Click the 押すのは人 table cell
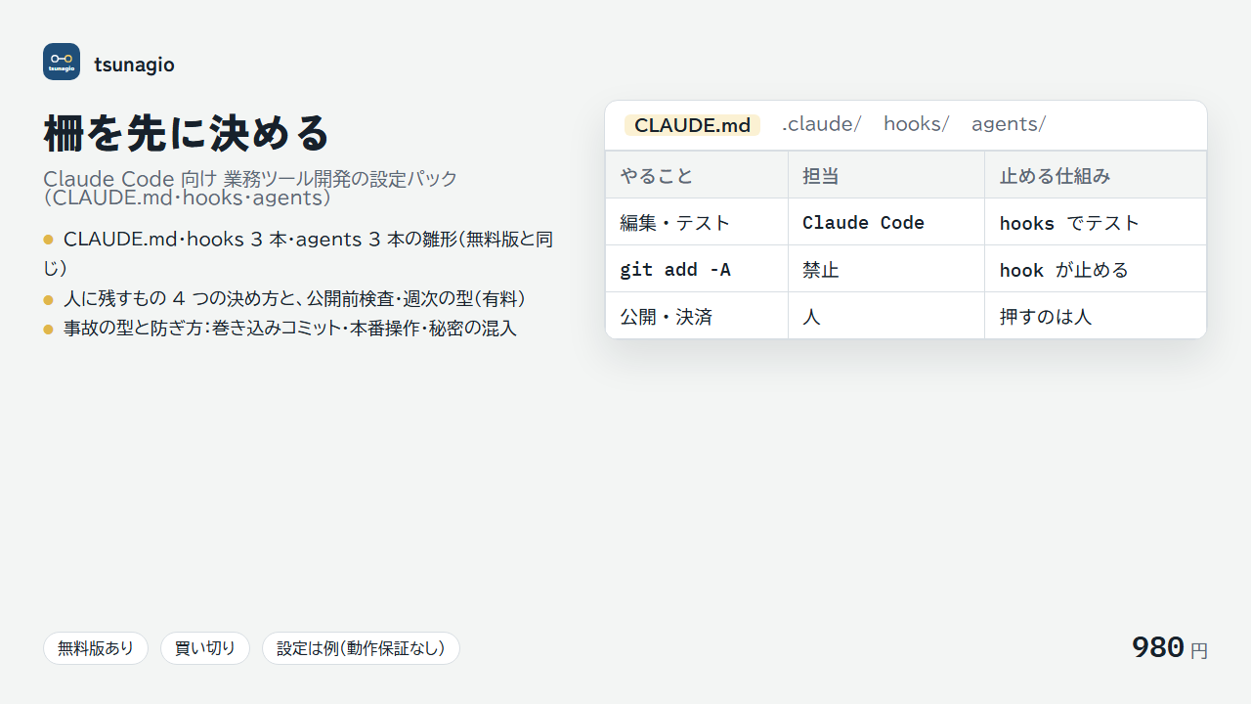Viewport: 1251px width, 704px height. point(1096,316)
